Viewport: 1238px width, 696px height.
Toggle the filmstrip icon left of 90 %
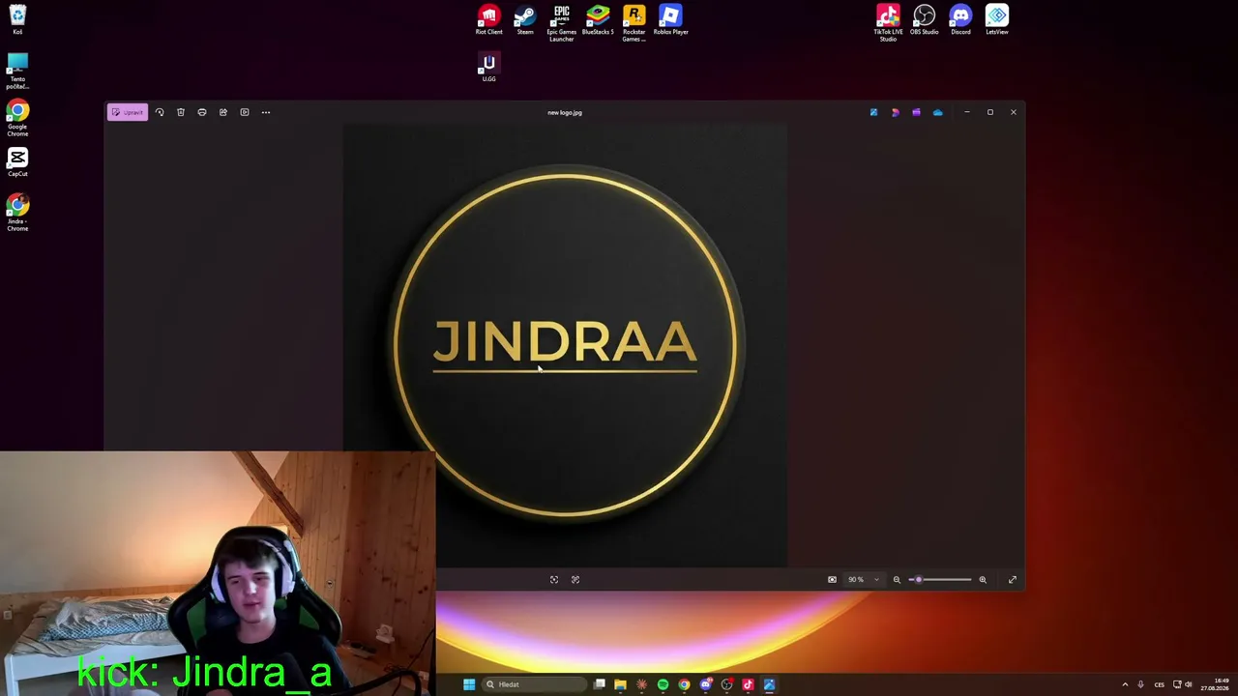coord(832,580)
